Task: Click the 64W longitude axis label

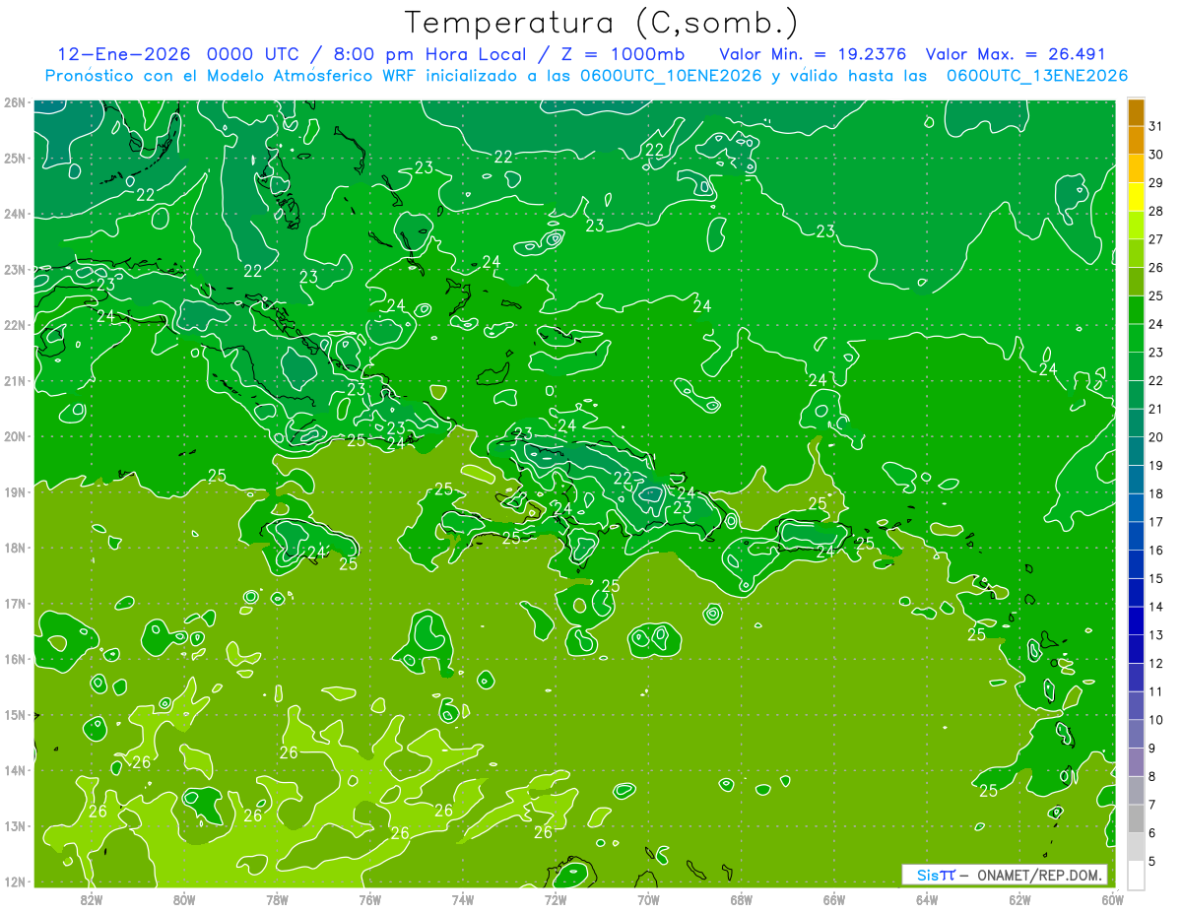Action: pos(927,898)
